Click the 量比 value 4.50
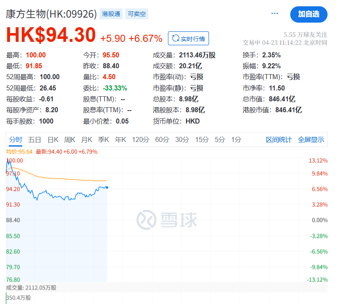Screen dimensions: 338x304 (x=109, y=77)
